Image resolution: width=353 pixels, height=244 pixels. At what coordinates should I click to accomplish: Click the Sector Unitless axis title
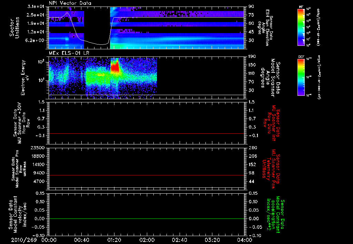tap(14, 28)
